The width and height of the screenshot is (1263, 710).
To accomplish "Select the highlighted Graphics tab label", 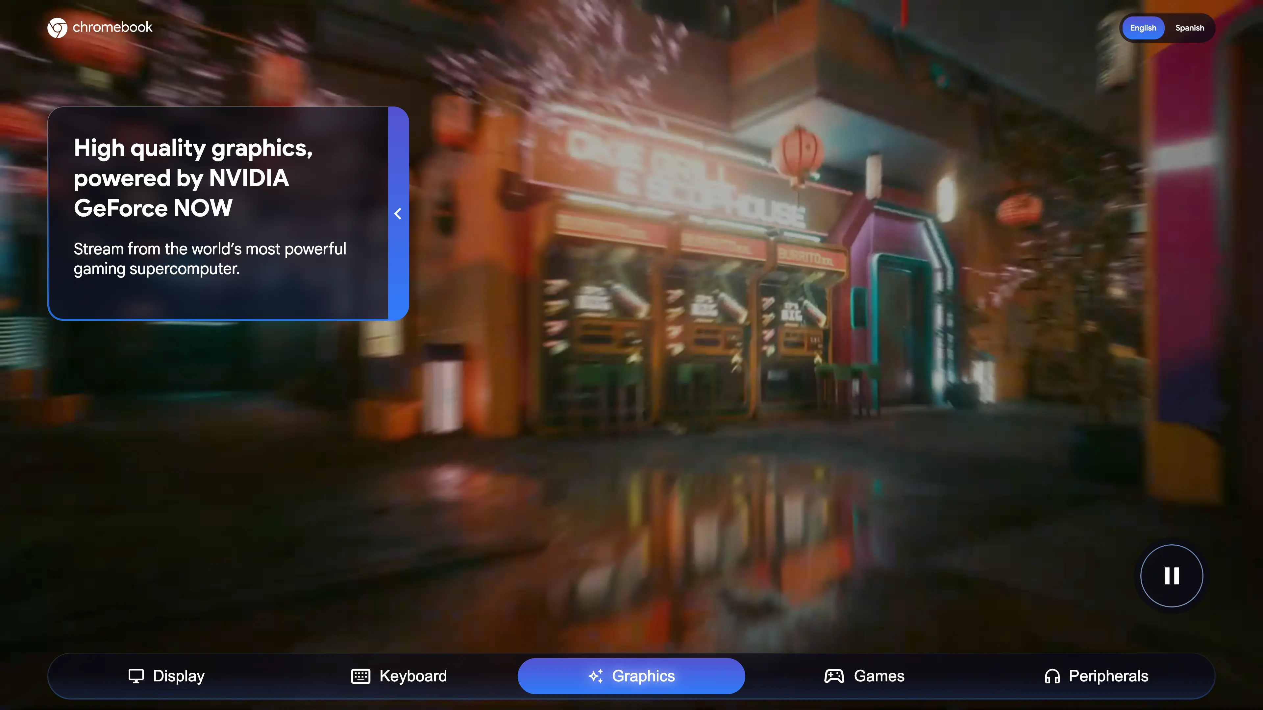I will (x=643, y=676).
